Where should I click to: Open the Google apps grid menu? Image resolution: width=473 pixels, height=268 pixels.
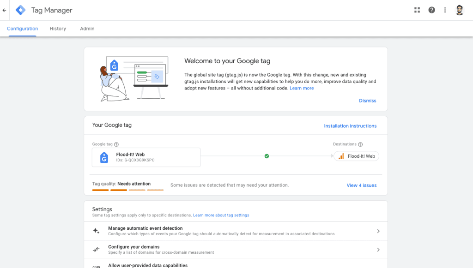click(x=417, y=10)
